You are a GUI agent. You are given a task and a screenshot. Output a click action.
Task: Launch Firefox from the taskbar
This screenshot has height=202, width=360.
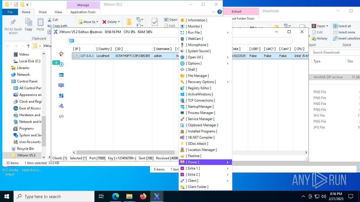click(x=143, y=196)
